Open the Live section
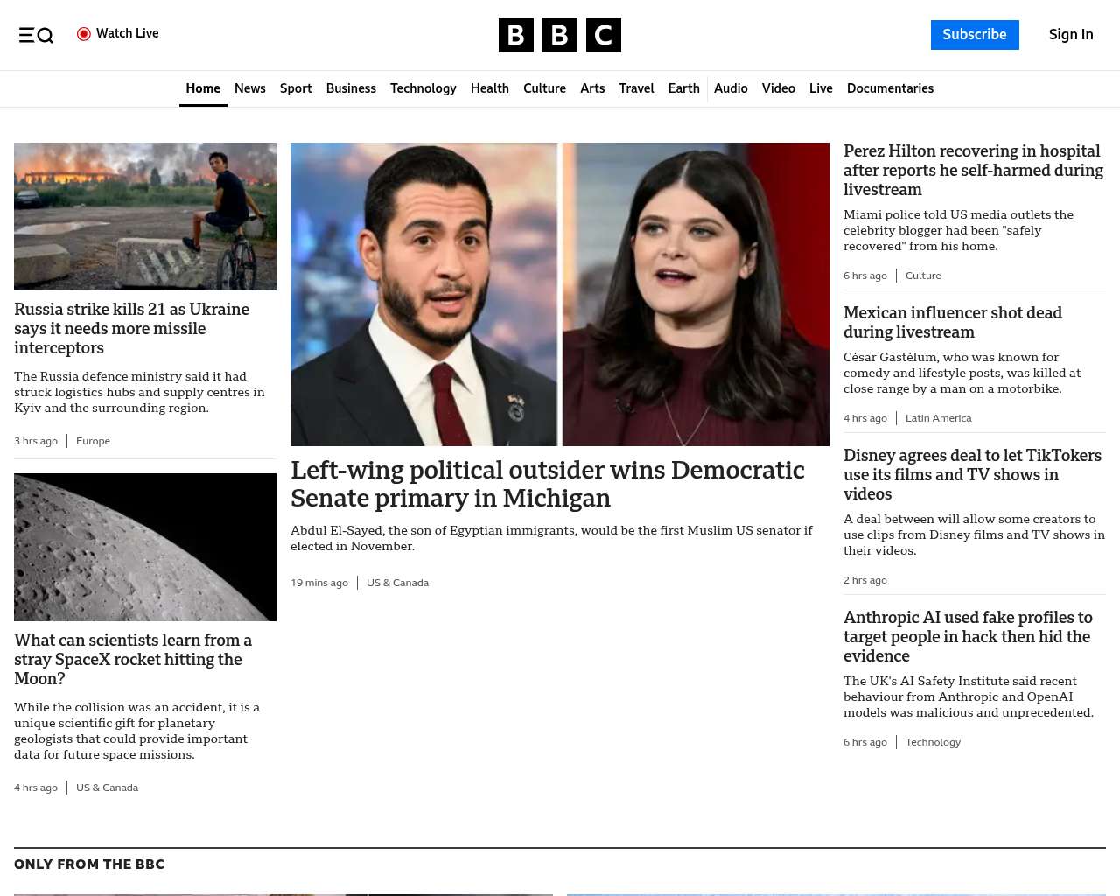This screenshot has height=896, width=1120. pyautogui.click(x=821, y=88)
